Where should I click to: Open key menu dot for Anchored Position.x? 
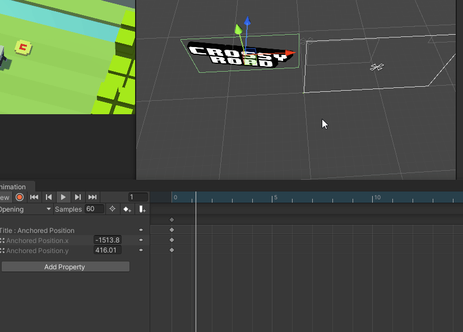[x=141, y=240]
